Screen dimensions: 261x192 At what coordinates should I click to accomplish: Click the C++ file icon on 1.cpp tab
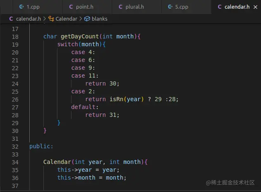click(x=21, y=7)
